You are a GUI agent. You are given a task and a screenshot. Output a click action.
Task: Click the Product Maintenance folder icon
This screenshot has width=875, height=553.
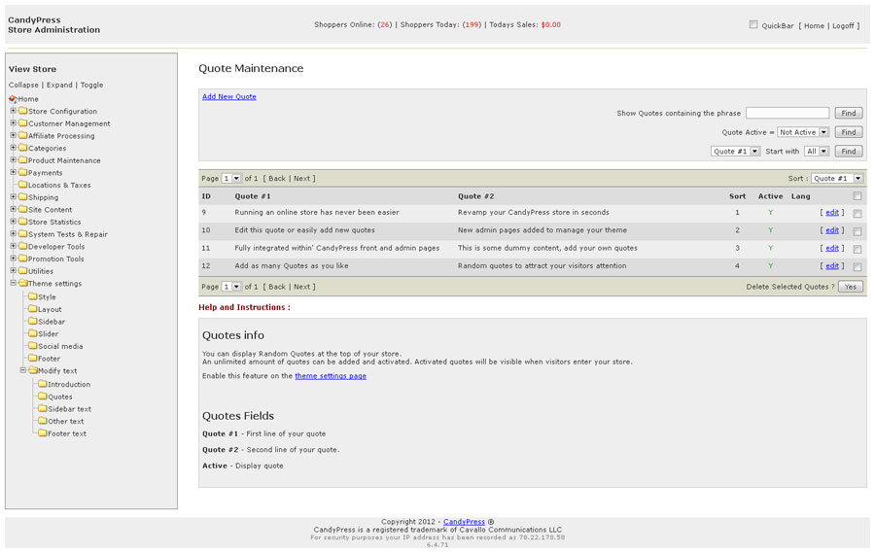23,159
